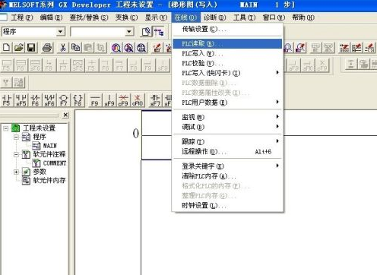Screen dimensions: 377x275
Task: Click the Print icon
Action: click(47, 47)
